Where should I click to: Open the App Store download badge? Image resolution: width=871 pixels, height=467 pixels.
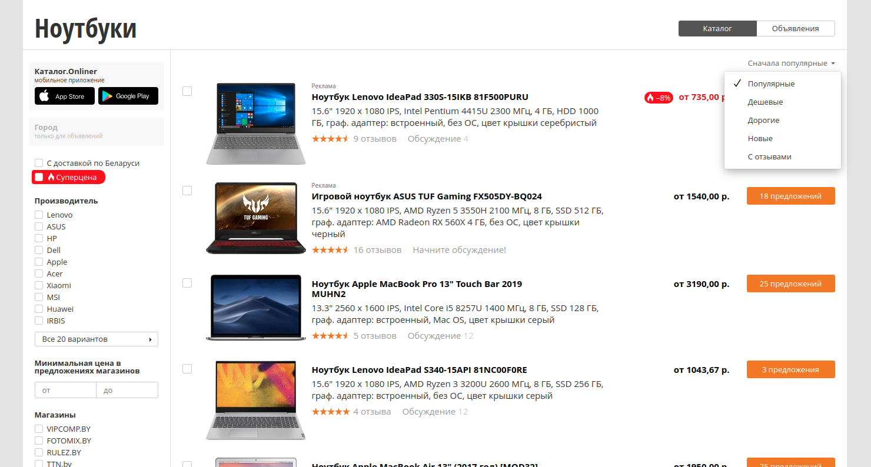65,96
